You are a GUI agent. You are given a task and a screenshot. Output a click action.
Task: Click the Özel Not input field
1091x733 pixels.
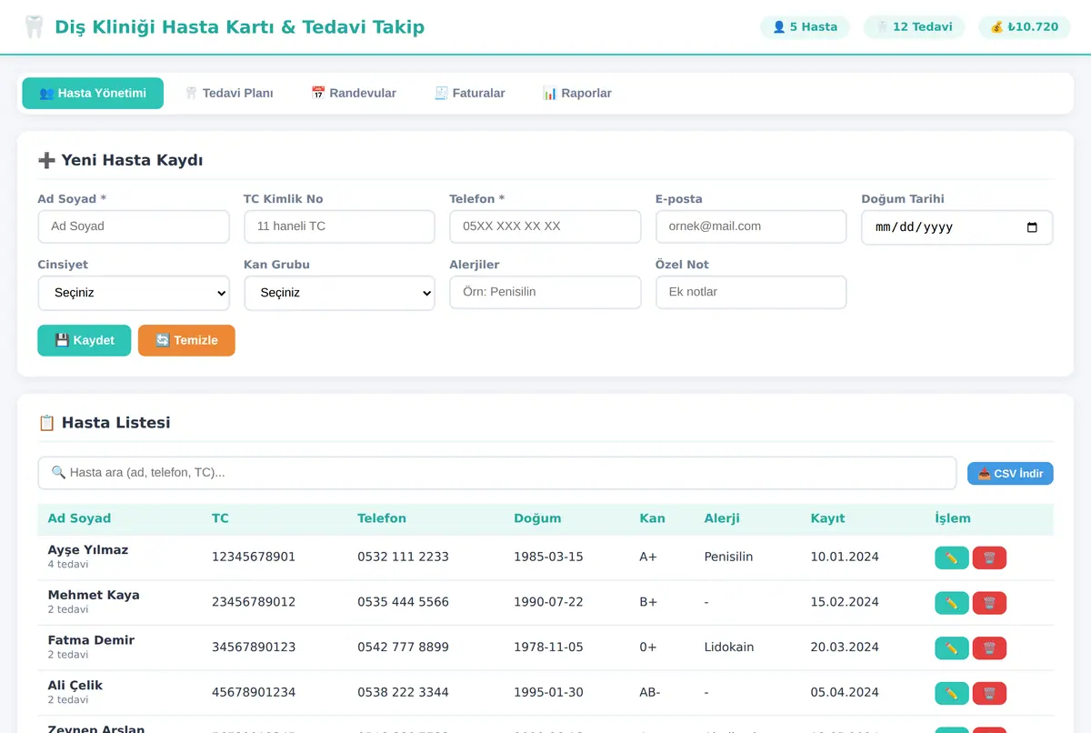click(751, 292)
